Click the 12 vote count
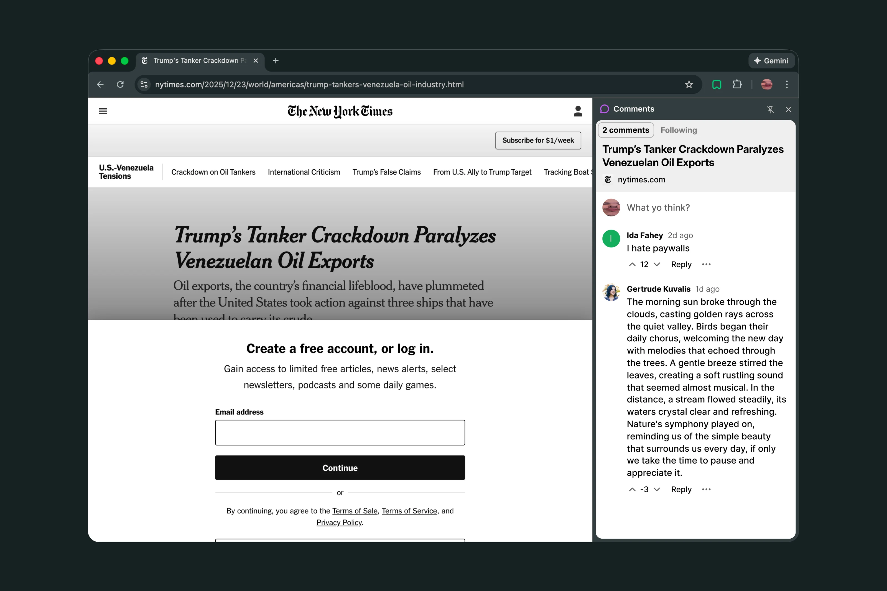This screenshot has width=887, height=591. [x=644, y=265]
